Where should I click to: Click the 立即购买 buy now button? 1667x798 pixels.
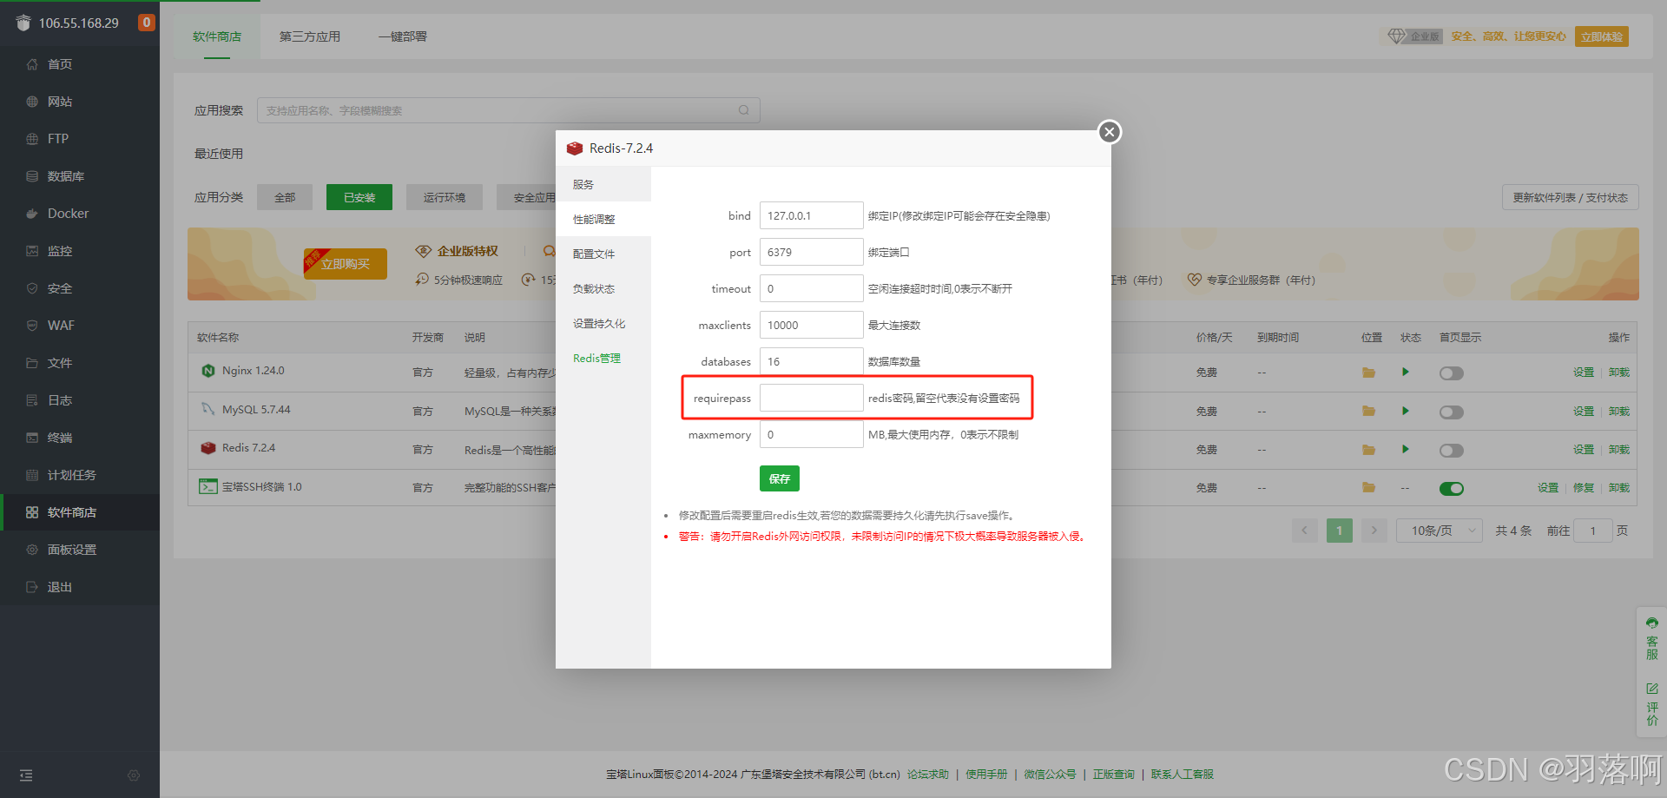click(x=346, y=264)
